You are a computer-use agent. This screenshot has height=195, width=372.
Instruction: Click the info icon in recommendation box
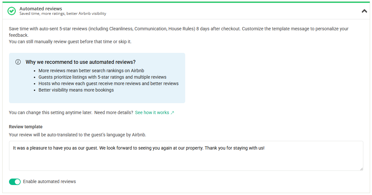click(18, 62)
